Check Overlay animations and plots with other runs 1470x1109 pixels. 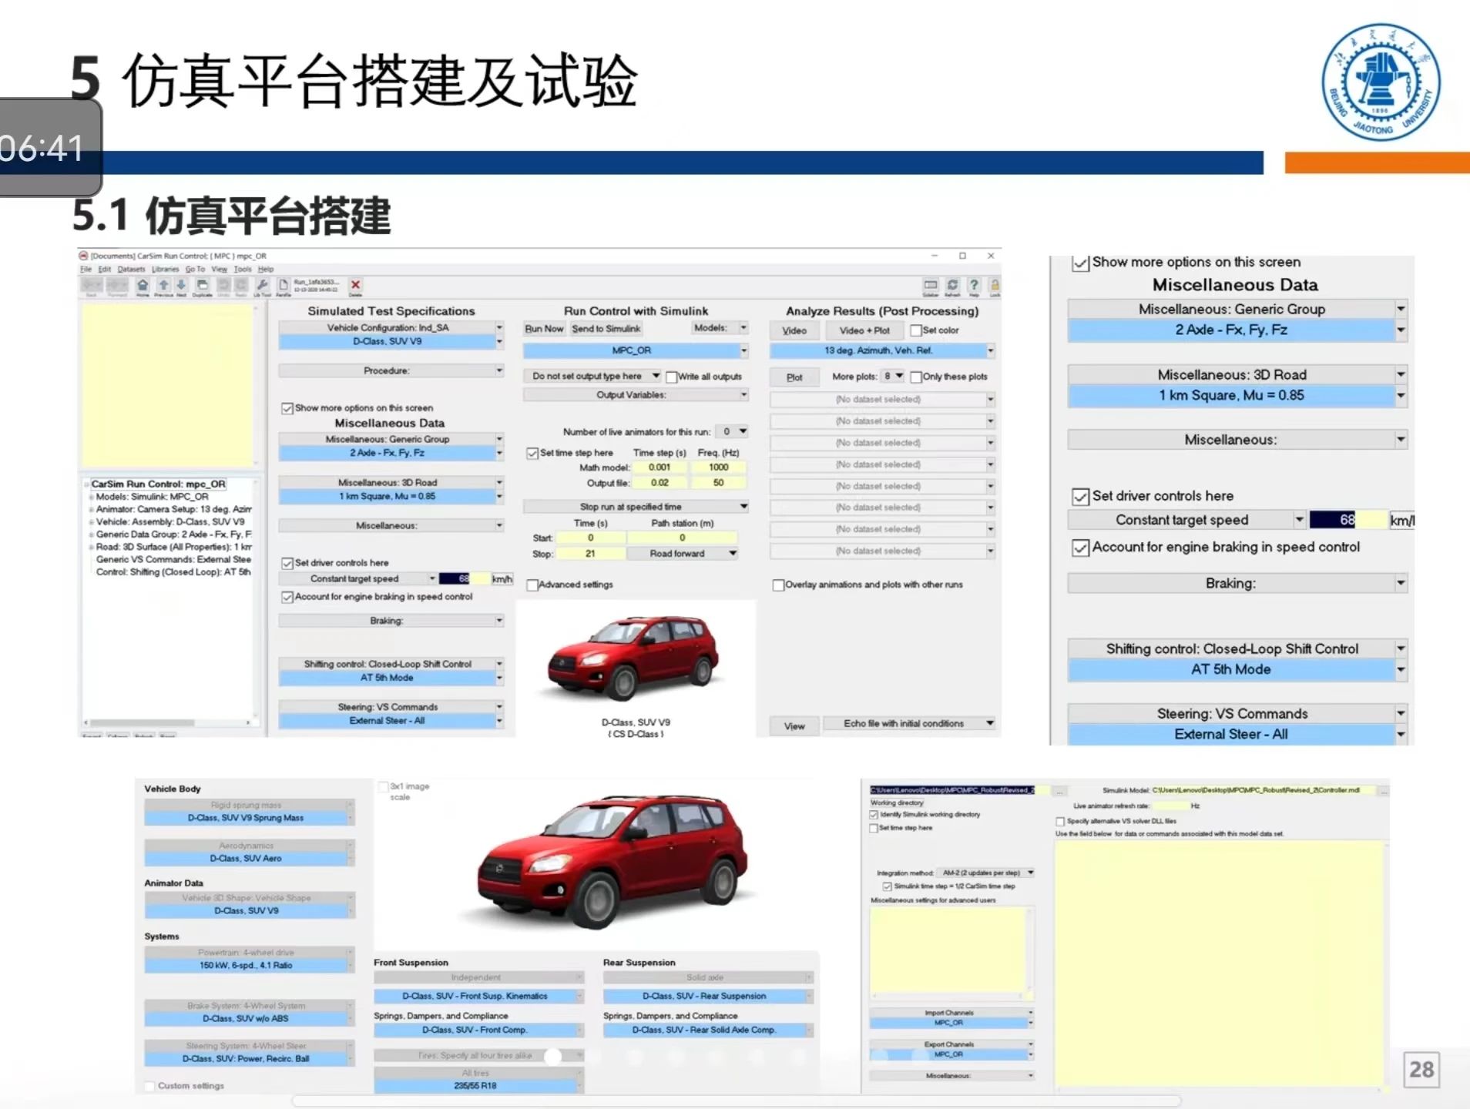coord(778,585)
